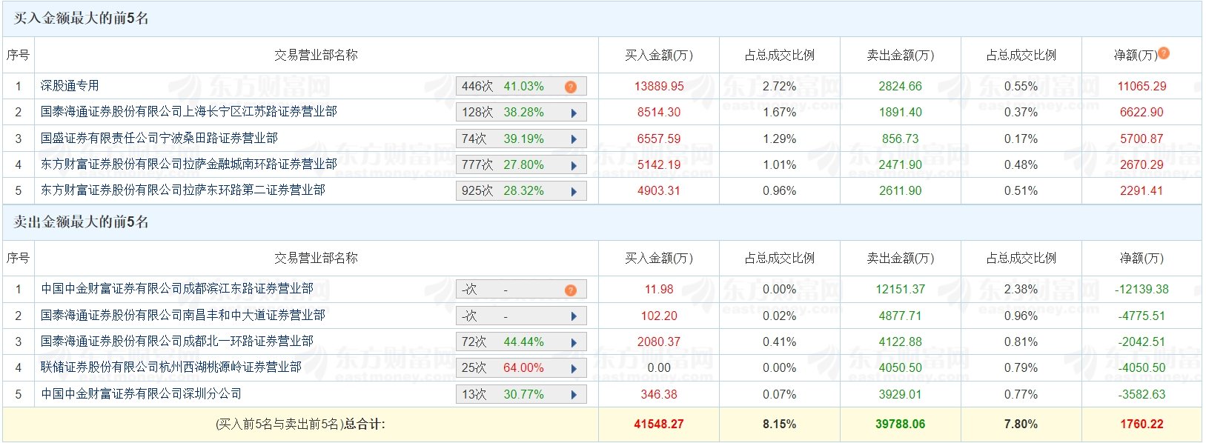Click orange question icon in 深股通专用 row

(571, 87)
